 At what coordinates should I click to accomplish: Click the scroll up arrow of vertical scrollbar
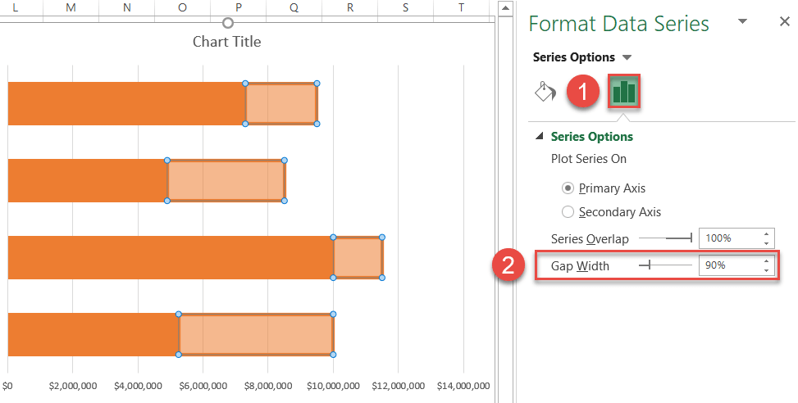[505, 8]
